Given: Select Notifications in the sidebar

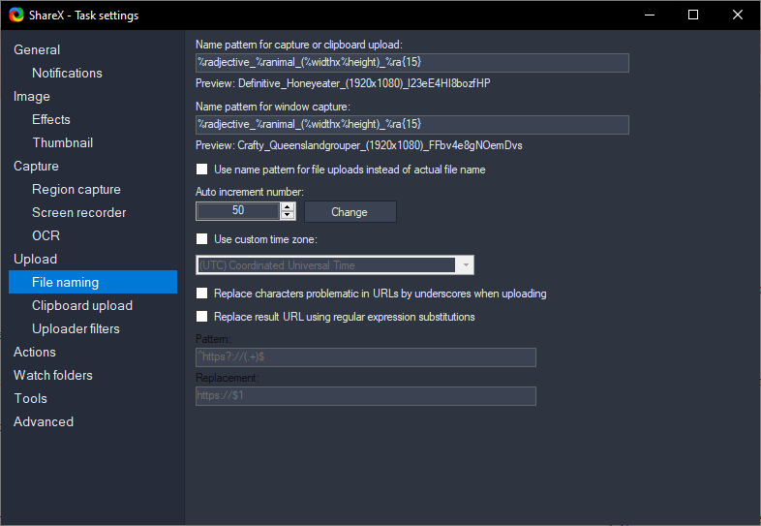Looking at the screenshot, I should (67, 73).
